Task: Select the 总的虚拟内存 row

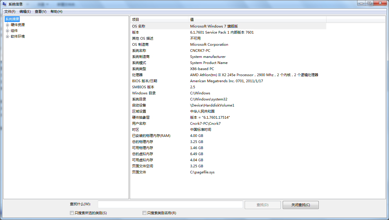Action: coord(228,154)
